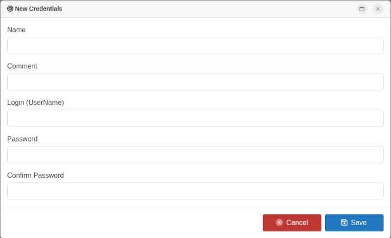Click the X icon inside Cancel button

pyautogui.click(x=279, y=222)
